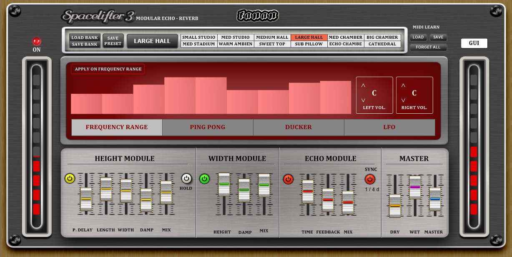
Task: Select the Warm Ambien preset
Action: tap(236, 44)
